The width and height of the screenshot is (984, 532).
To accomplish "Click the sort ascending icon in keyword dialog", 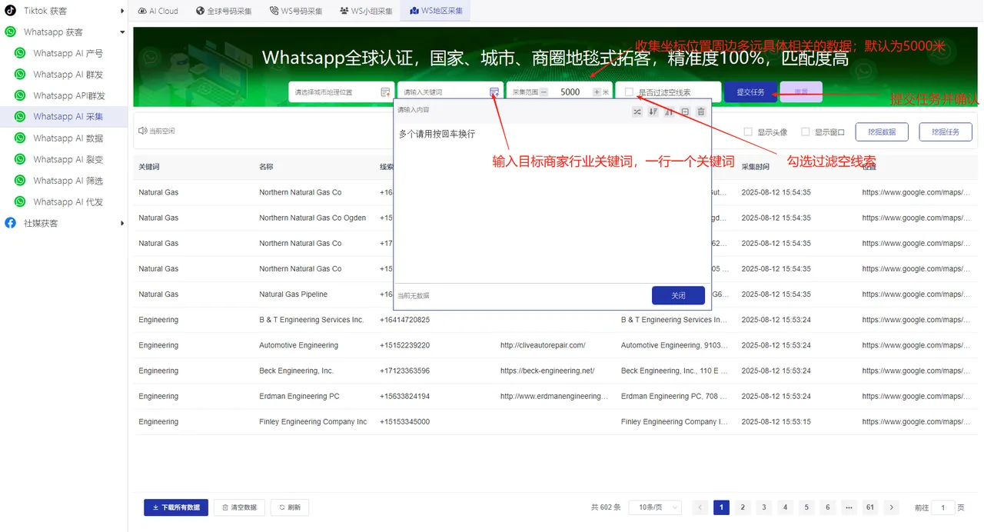I will pyautogui.click(x=669, y=111).
